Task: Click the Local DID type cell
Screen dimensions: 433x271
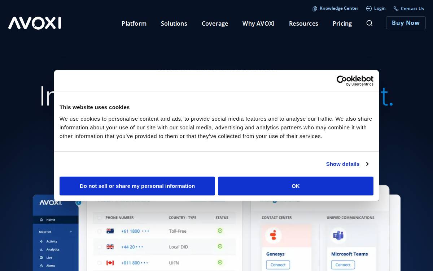Action: [x=178, y=247]
